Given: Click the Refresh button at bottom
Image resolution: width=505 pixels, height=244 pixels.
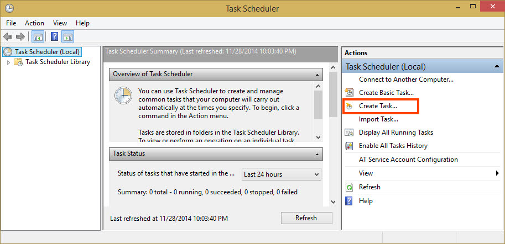Looking at the screenshot, I should 306,218.
